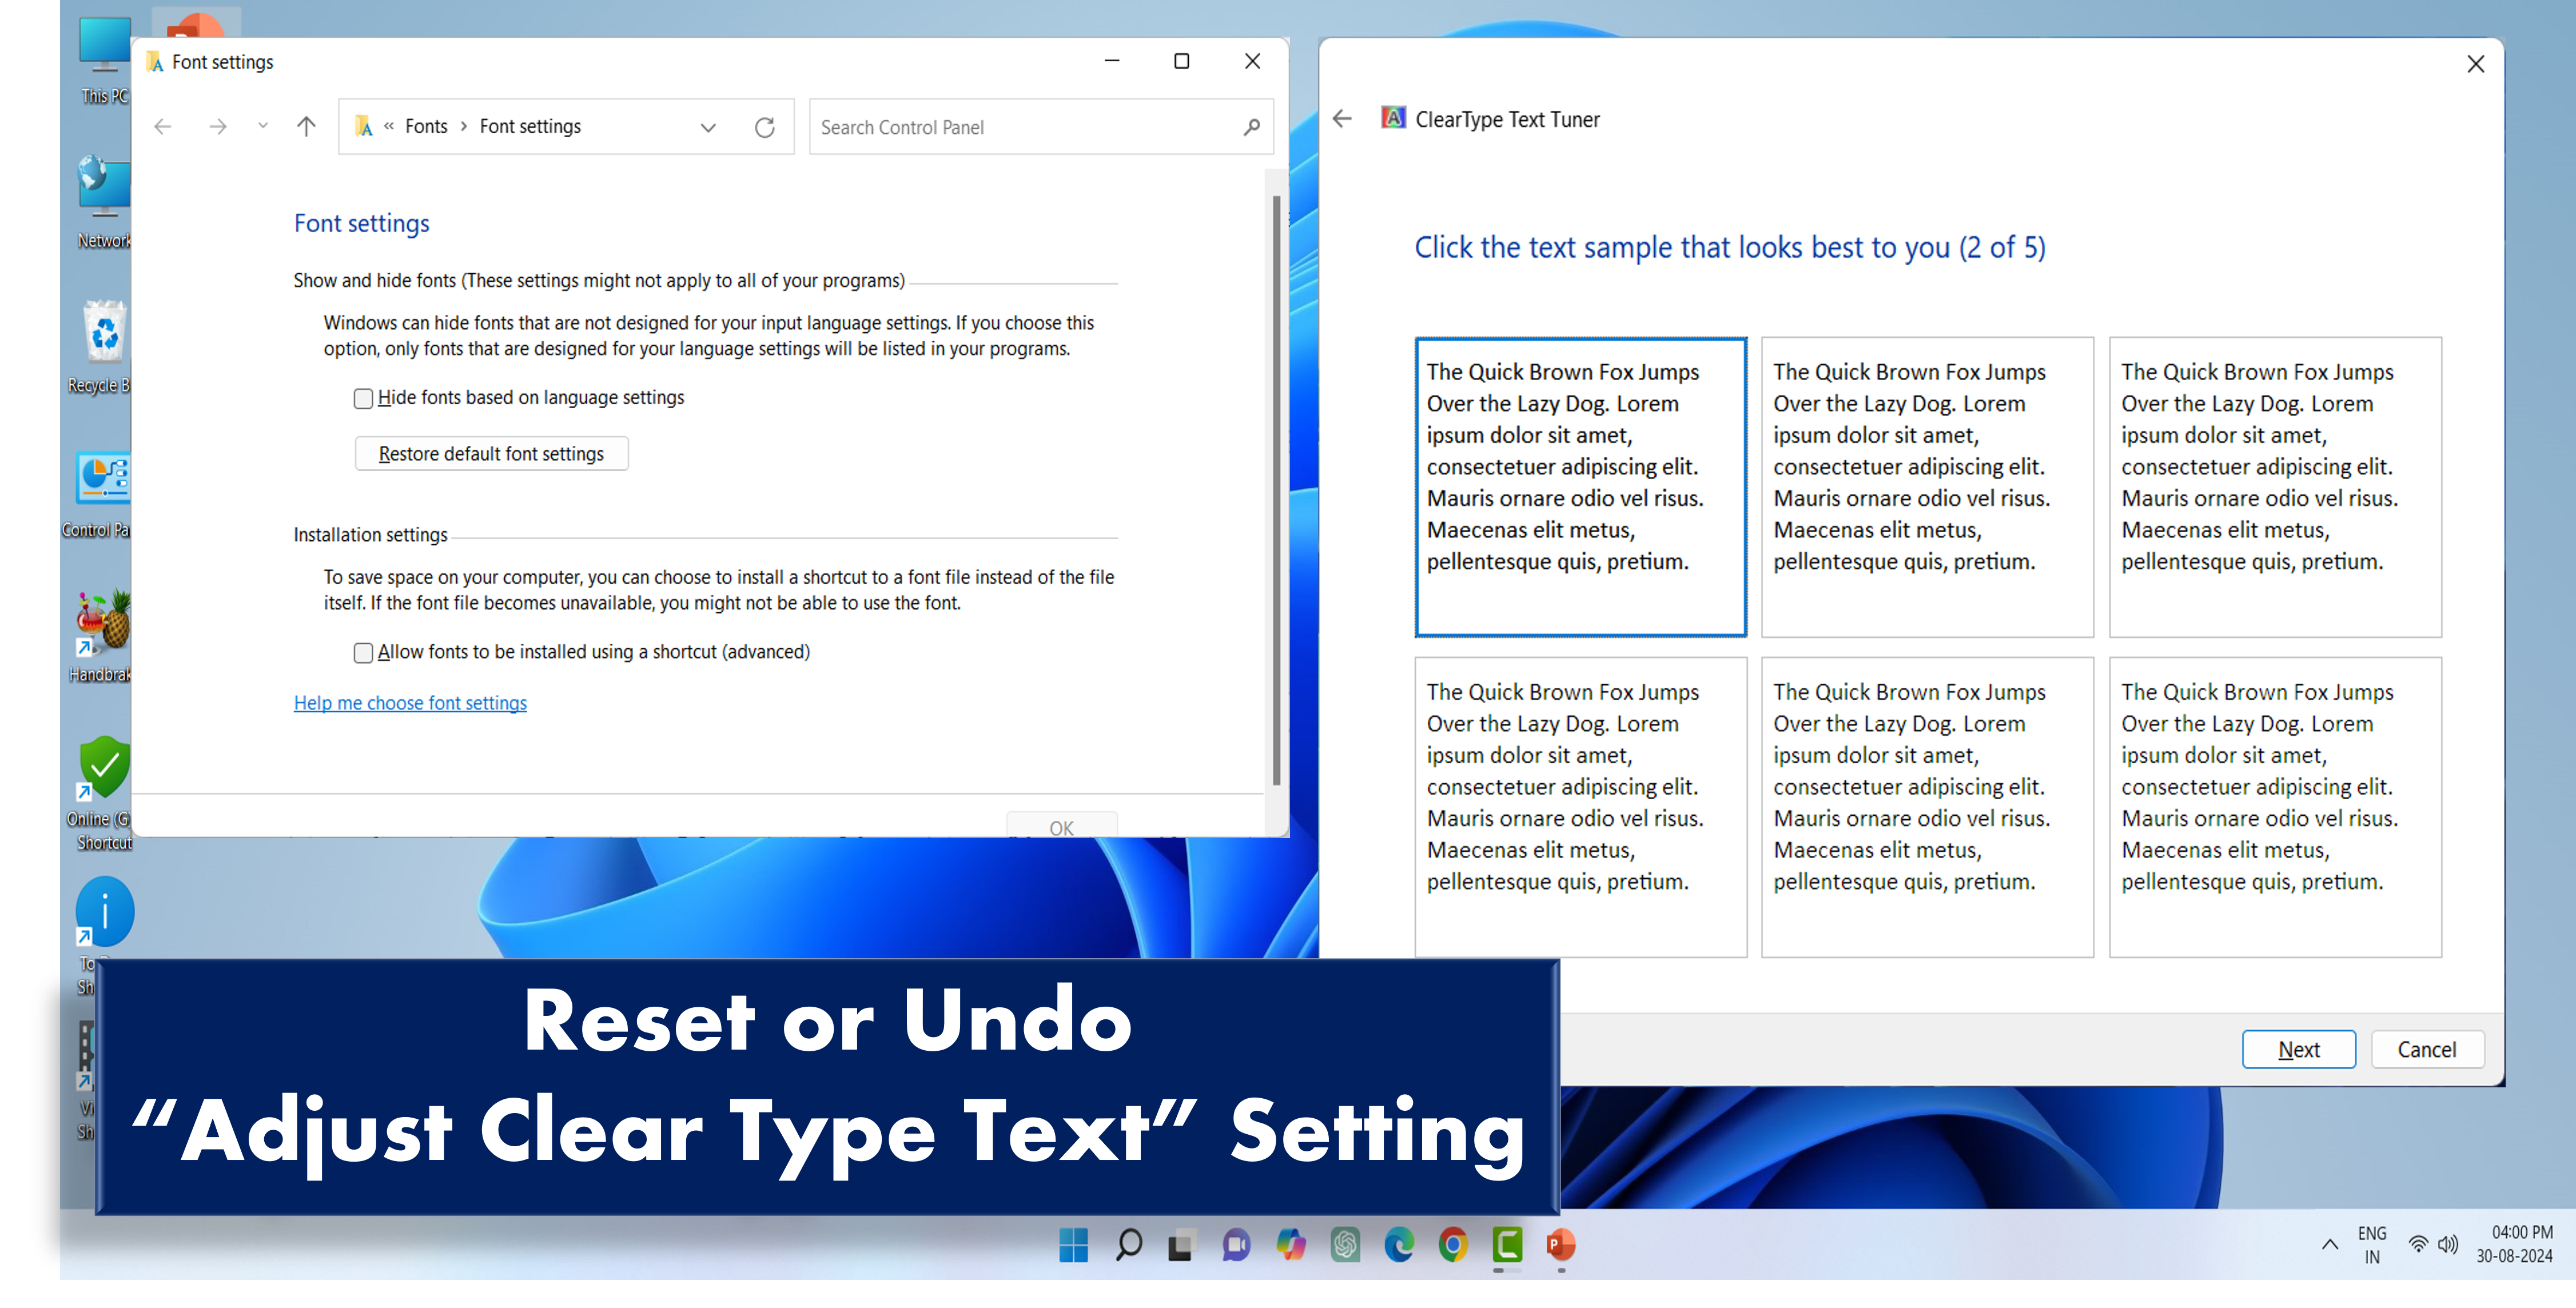Enable Hide fonts based on language settings

[363, 398]
